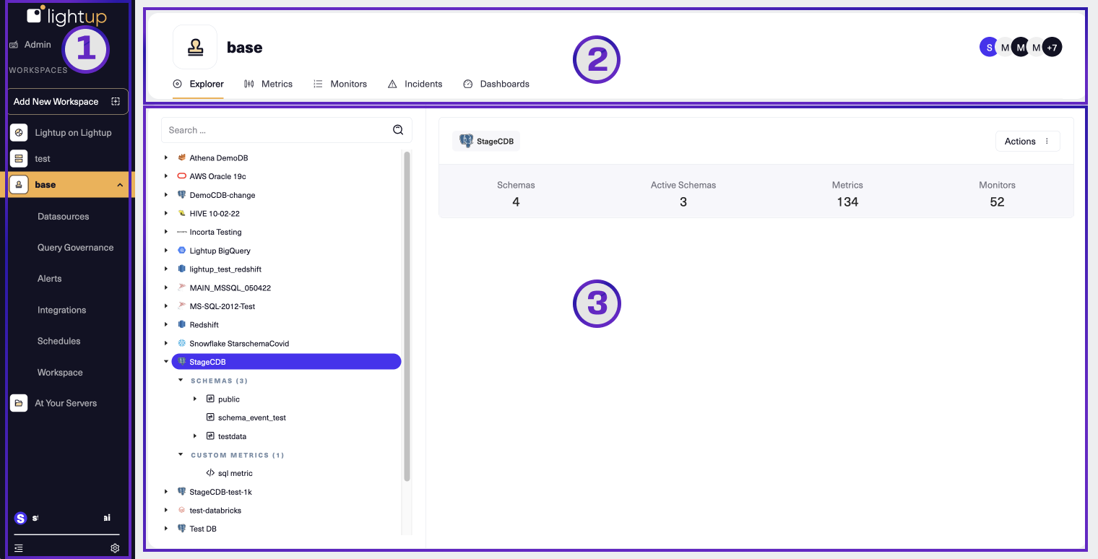Open the Admin section
This screenshot has height=559, width=1098.
point(38,45)
